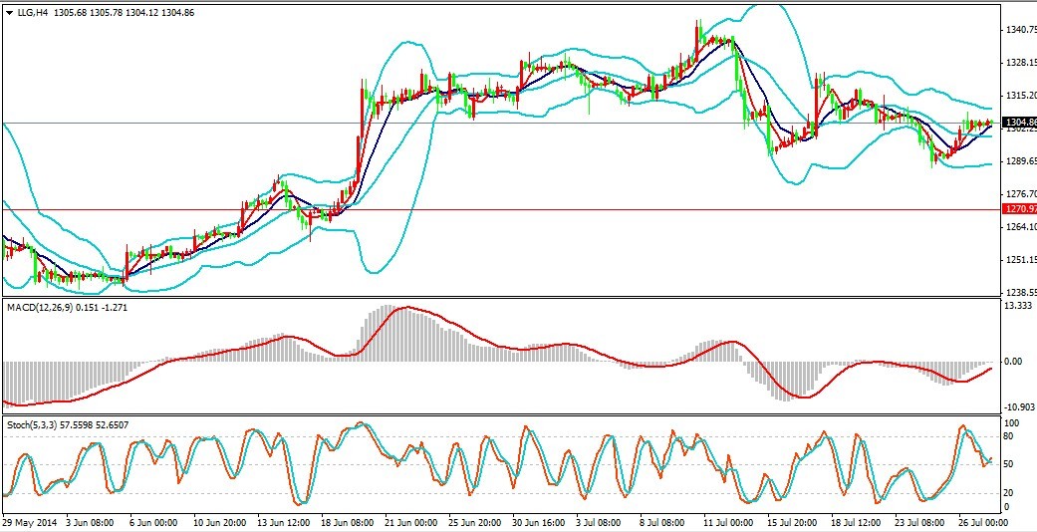Open the dropdown arrow beside LLG,H4

point(9,11)
